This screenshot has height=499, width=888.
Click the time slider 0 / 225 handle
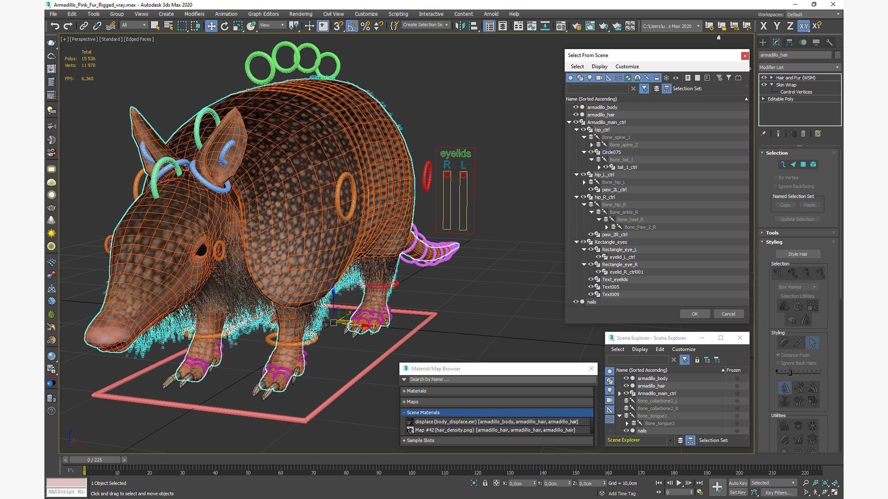tap(95, 460)
